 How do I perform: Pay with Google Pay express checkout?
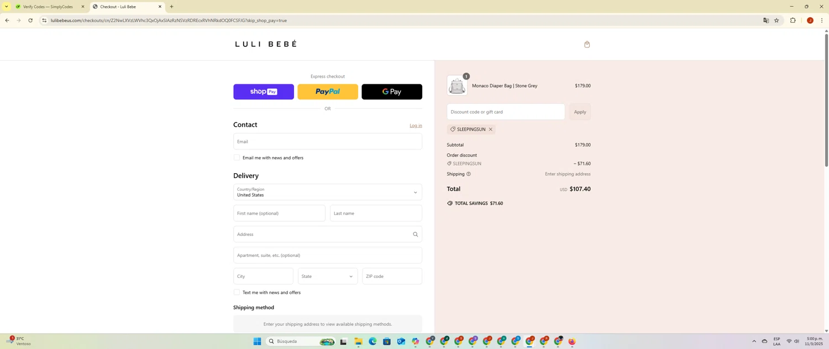tap(392, 92)
